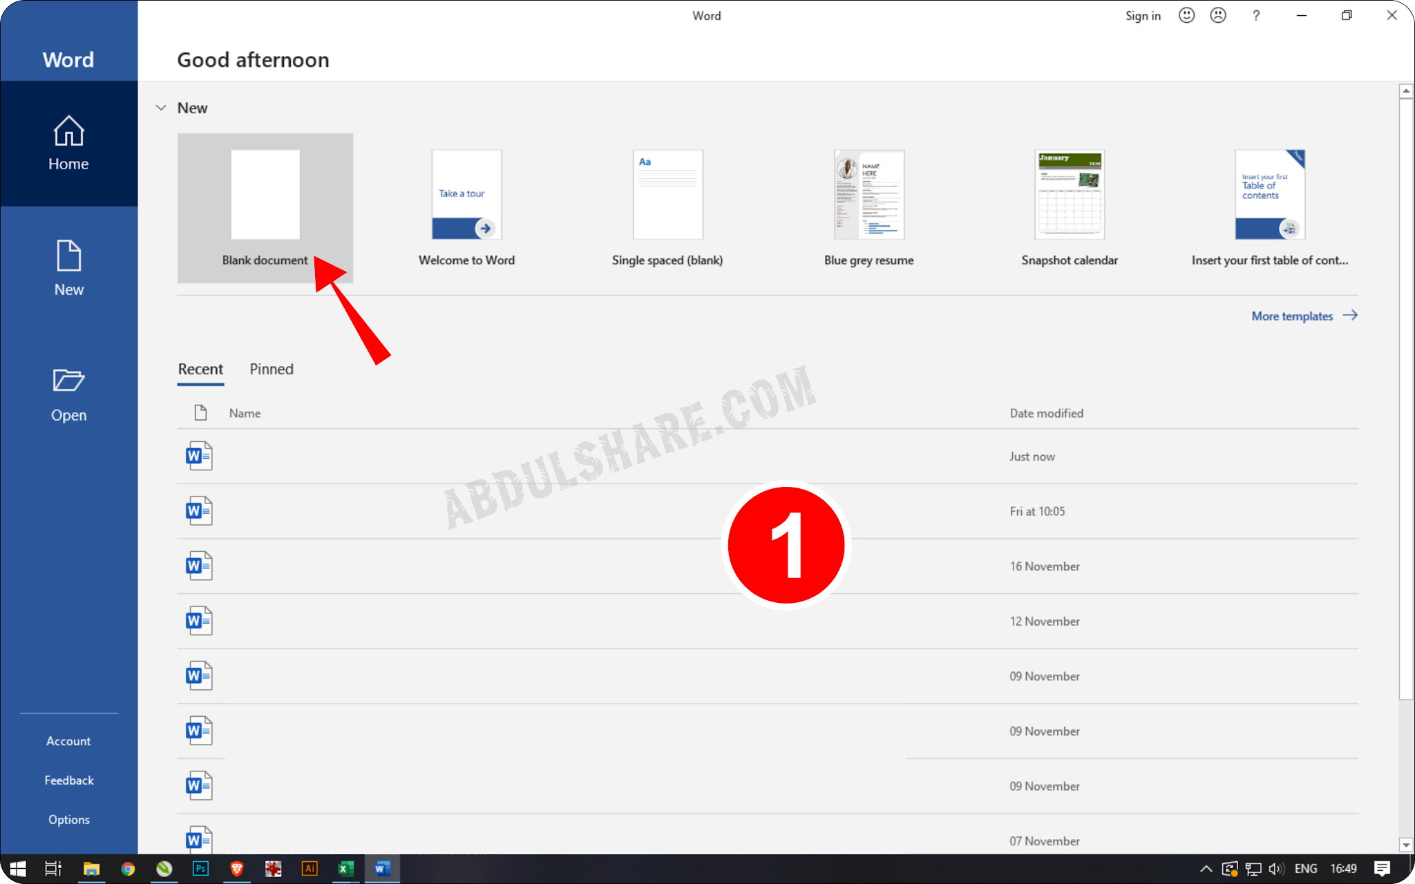Open Insert your first table of contents template
This screenshot has height=884, width=1415.
(1270, 208)
